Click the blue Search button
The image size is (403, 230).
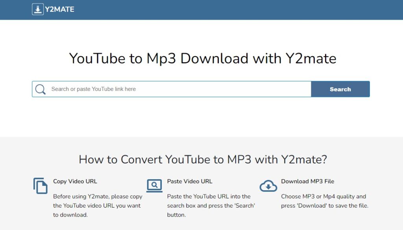pyautogui.click(x=340, y=89)
